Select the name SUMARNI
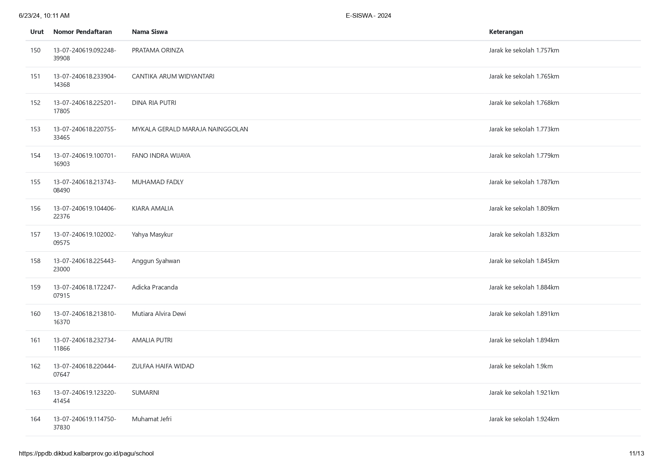This screenshot has width=663, height=468. tap(146, 393)
